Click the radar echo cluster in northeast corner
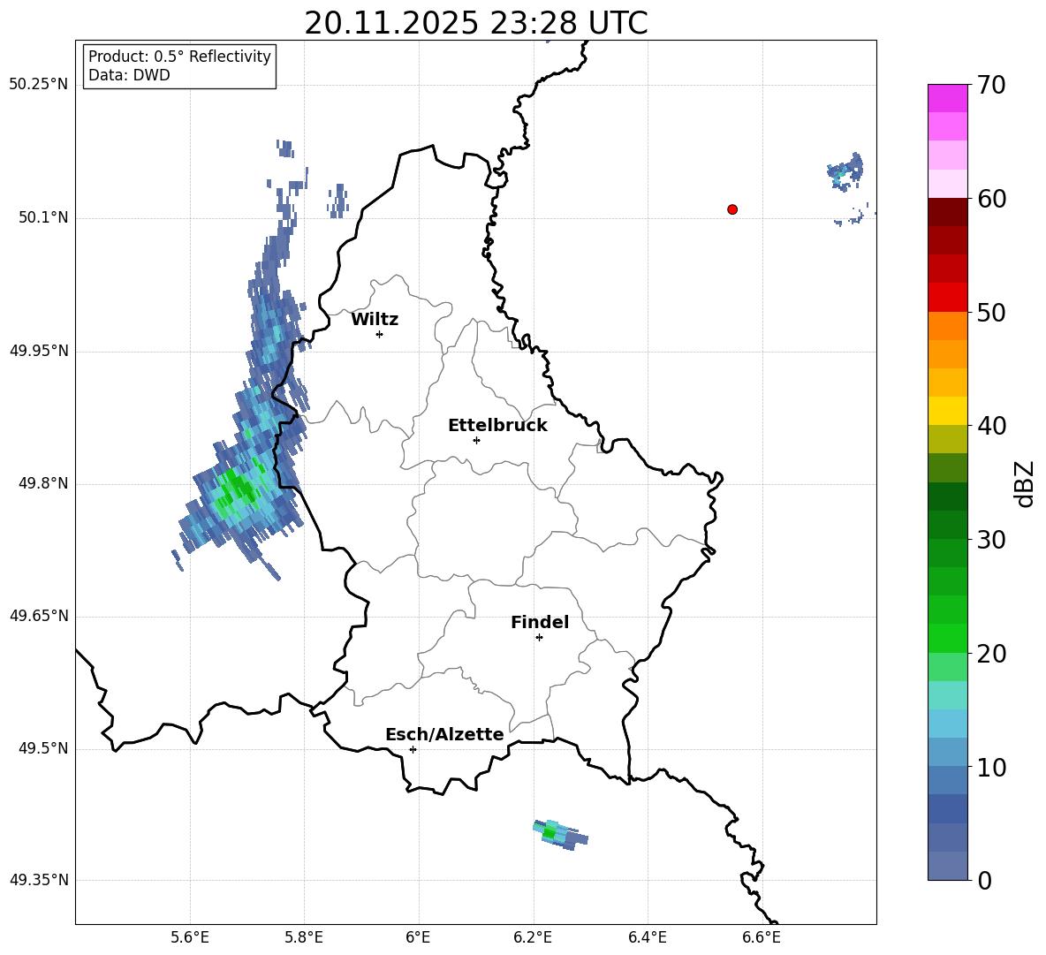Screen dimensions: 1046x955 845,171
